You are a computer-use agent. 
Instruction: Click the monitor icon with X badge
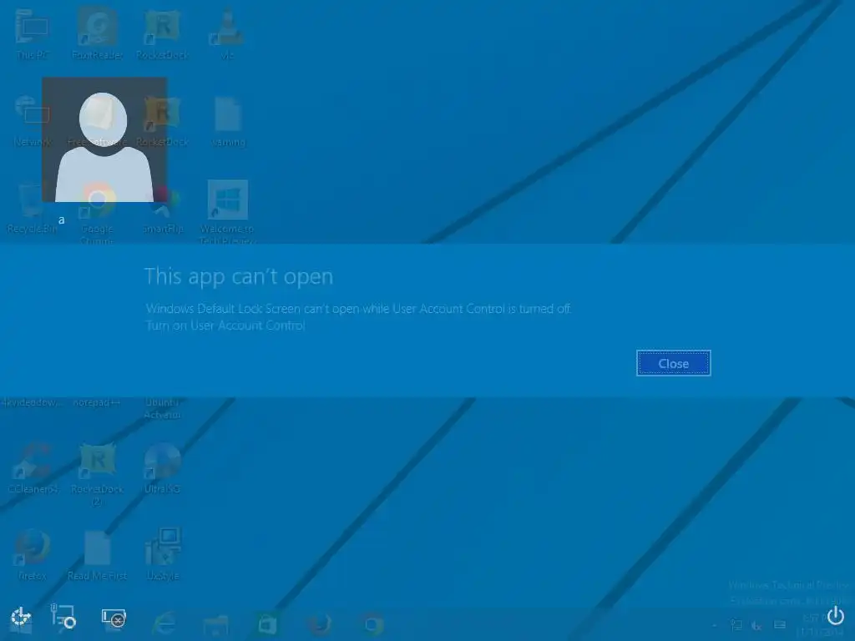pos(114,618)
